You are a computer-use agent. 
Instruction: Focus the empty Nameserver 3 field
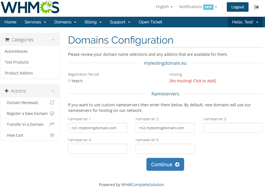(x=233, y=128)
